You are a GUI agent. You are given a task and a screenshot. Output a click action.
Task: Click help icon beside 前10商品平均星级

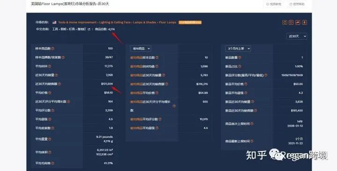point(157,128)
